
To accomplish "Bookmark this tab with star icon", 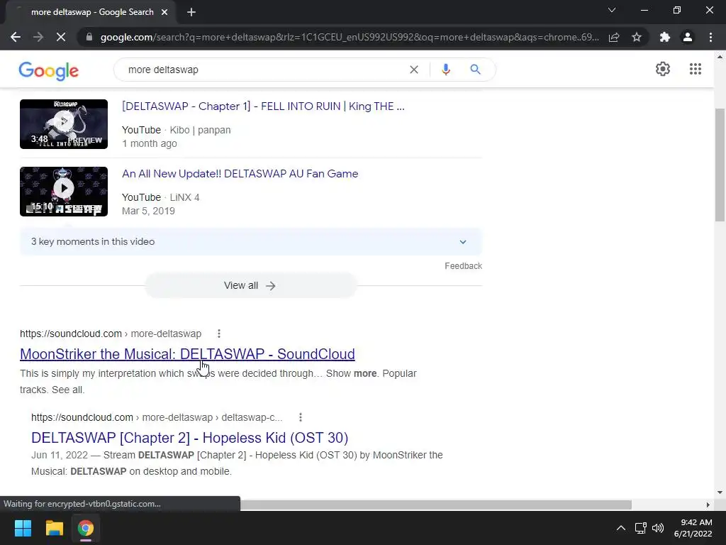I will point(637,37).
